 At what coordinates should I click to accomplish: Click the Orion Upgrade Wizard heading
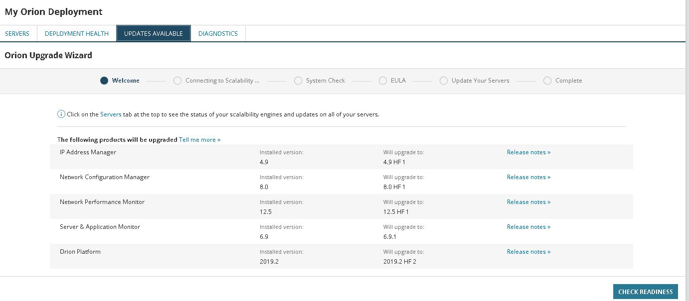pyautogui.click(x=48, y=55)
